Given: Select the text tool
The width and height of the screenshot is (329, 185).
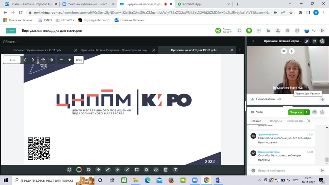Looking at the screenshot, I should [175, 170].
